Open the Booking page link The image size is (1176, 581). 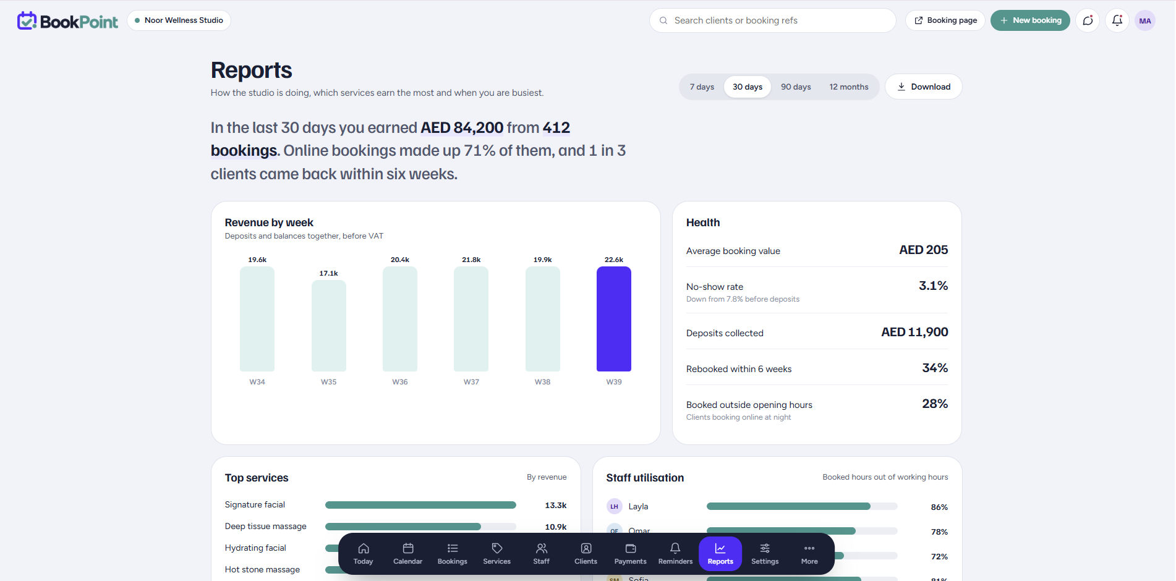(945, 20)
